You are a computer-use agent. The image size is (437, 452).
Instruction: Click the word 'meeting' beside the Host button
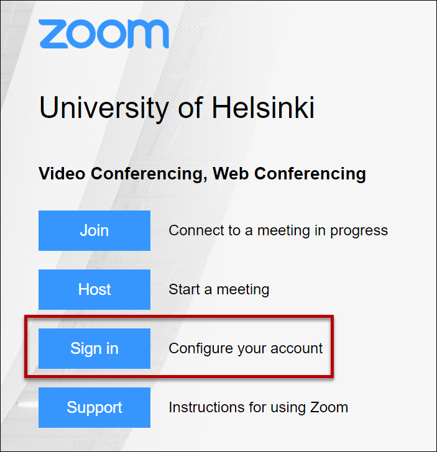[x=243, y=290]
